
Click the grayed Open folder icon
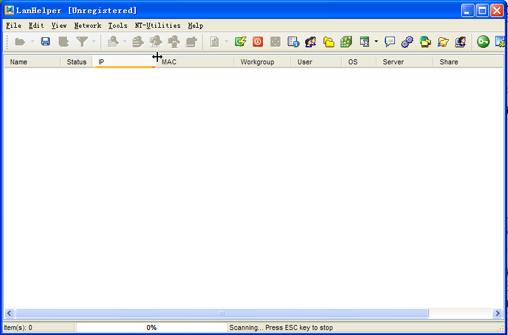(20, 42)
